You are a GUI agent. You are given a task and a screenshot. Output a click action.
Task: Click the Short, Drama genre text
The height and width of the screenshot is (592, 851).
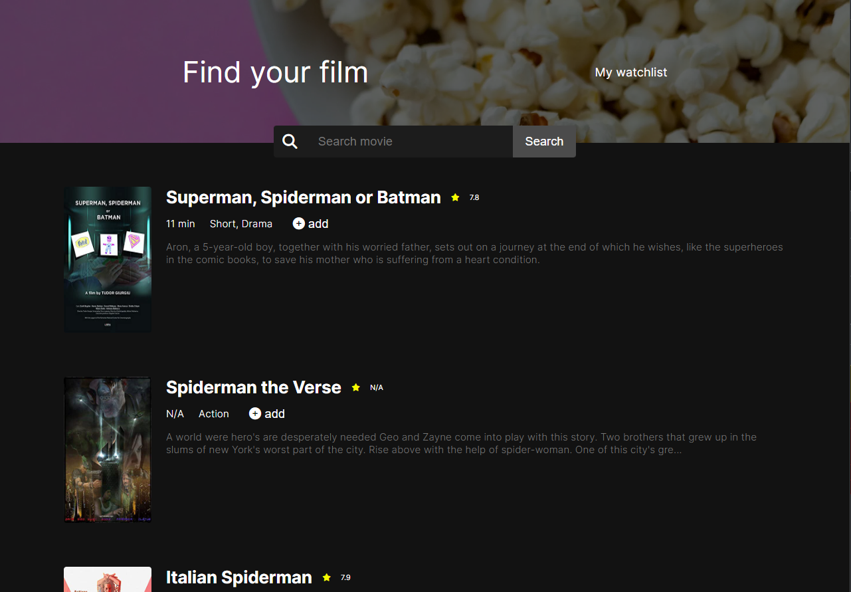pyautogui.click(x=241, y=224)
